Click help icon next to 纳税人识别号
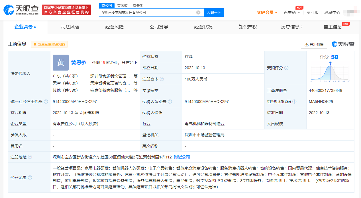 [x=170, y=102]
